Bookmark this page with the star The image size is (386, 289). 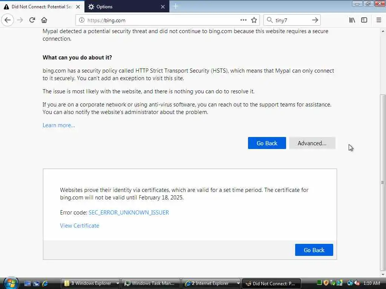[254, 20]
